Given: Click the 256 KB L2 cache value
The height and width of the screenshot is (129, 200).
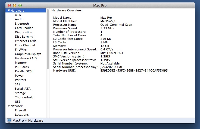Looking at the screenshot, I should (x=105, y=39).
